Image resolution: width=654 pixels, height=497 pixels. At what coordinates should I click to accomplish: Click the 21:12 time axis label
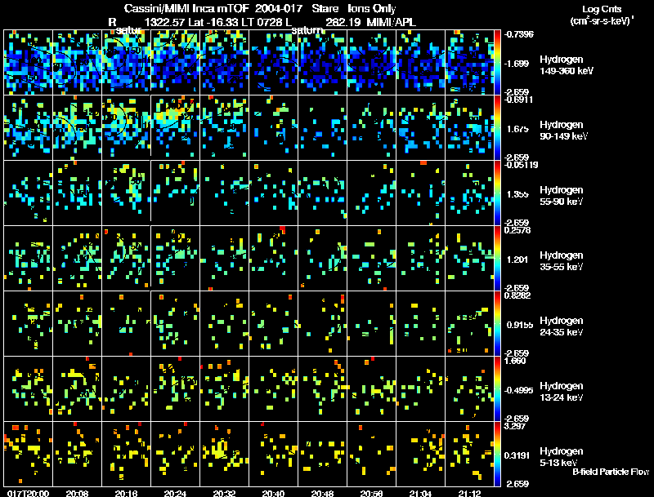click(469, 493)
